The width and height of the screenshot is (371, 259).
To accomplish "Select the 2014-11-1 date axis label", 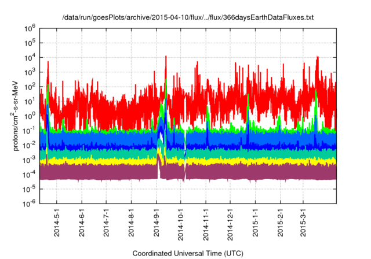I will 206,224.
